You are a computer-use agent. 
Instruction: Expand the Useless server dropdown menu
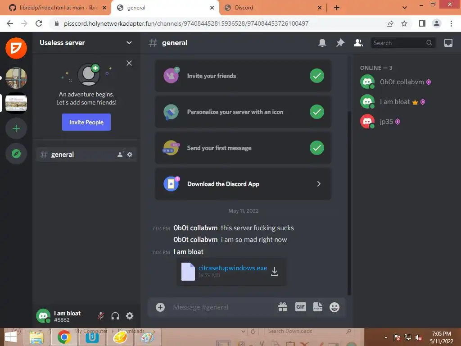tap(129, 43)
